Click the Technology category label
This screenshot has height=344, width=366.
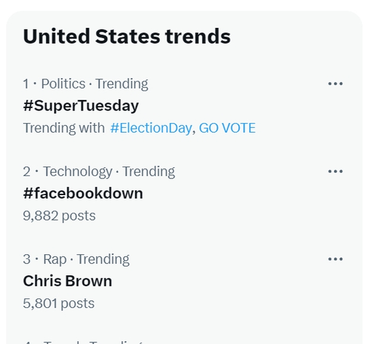click(x=77, y=171)
